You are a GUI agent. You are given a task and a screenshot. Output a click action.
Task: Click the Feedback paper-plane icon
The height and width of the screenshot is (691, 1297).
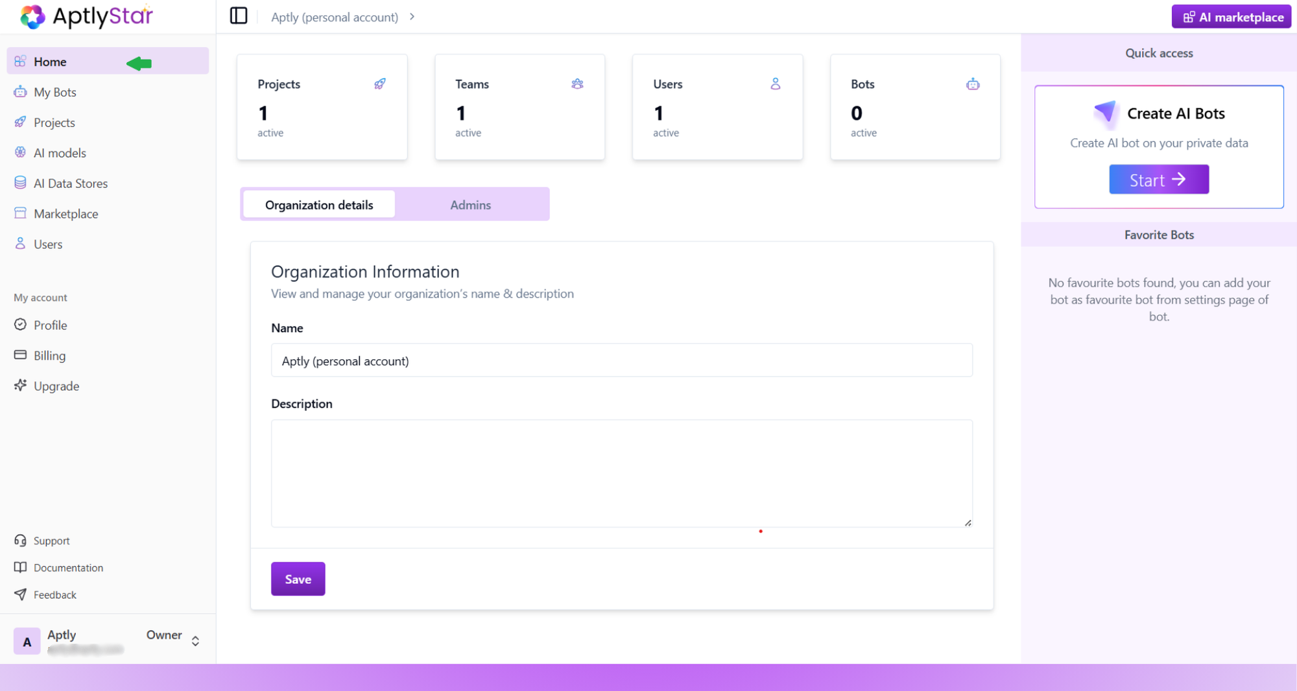pos(20,594)
